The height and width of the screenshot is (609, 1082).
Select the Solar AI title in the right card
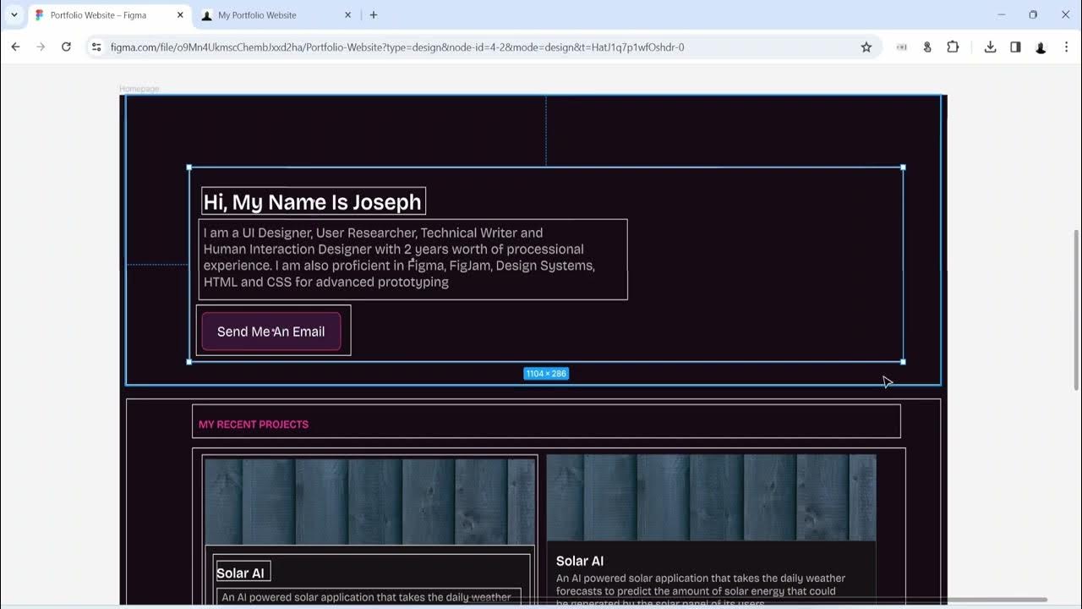(580, 561)
